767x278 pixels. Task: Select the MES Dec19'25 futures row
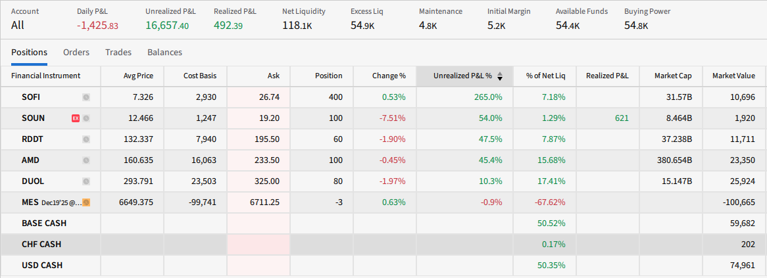click(383, 202)
